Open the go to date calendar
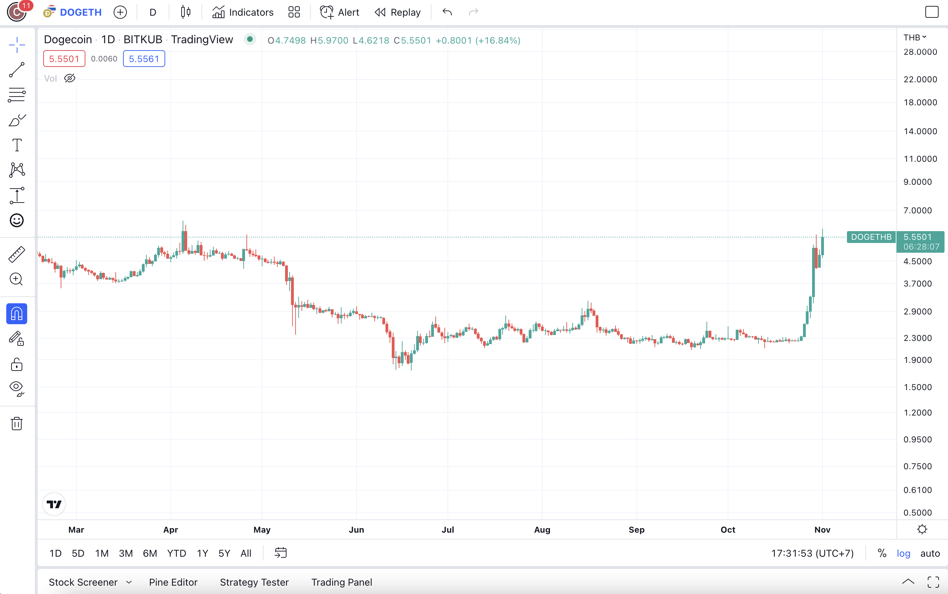 (x=281, y=553)
